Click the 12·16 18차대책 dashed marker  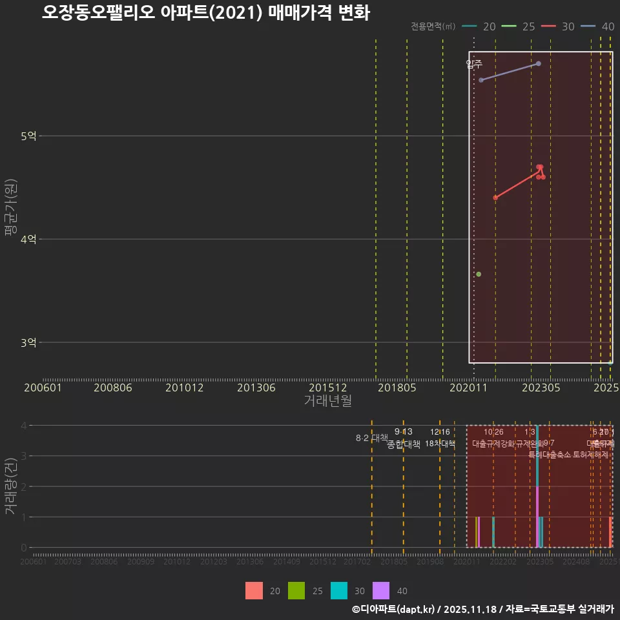pyautogui.click(x=440, y=438)
